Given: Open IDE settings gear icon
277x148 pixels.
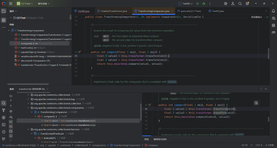Looking at the screenshot, I should click(x=247, y=4).
